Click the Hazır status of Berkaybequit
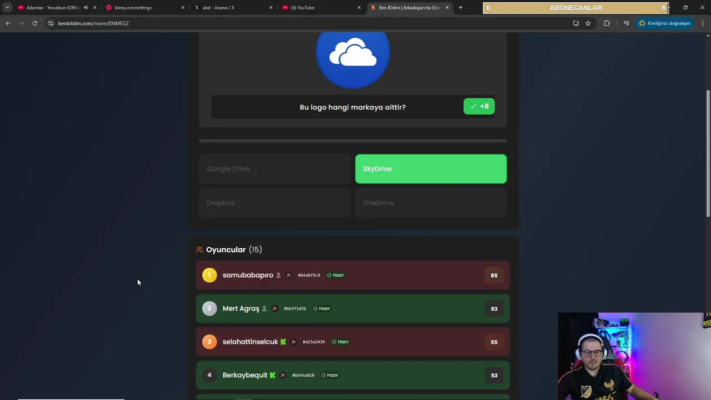The width and height of the screenshot is (711, 400). pos(330,376)
